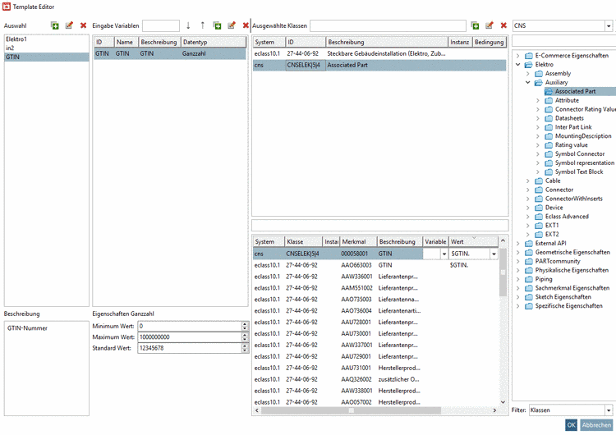Viewport: 616px width, 435px height.
Task: Move the Eingabe Variable down with the arrow
Action: (188, 26)
